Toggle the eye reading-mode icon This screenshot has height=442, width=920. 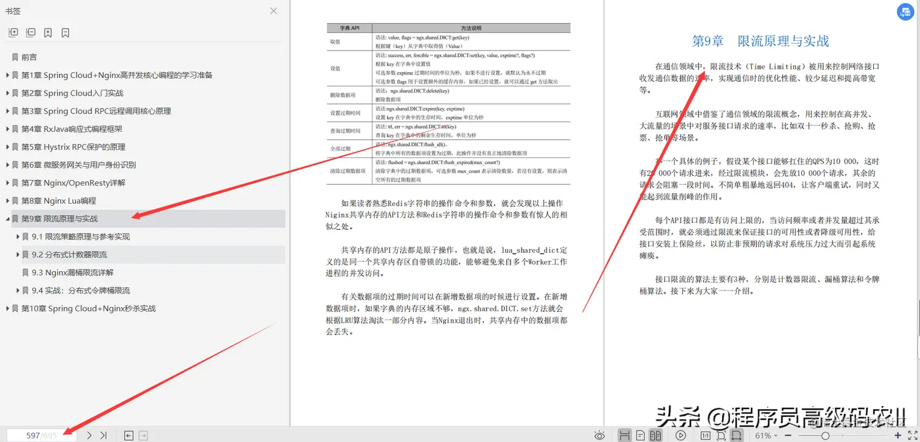pos(600,435)
